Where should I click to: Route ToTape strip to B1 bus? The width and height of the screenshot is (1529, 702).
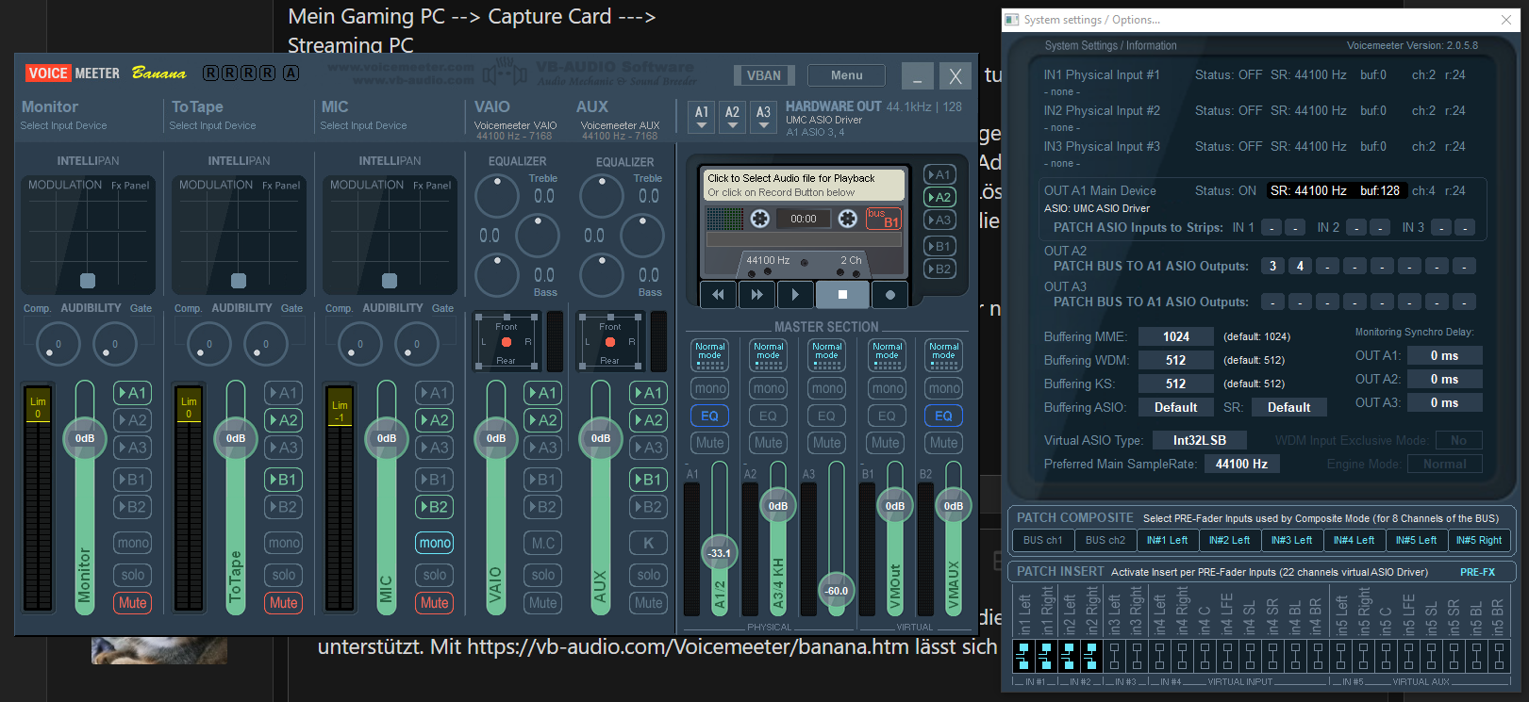tap(284, 480)
